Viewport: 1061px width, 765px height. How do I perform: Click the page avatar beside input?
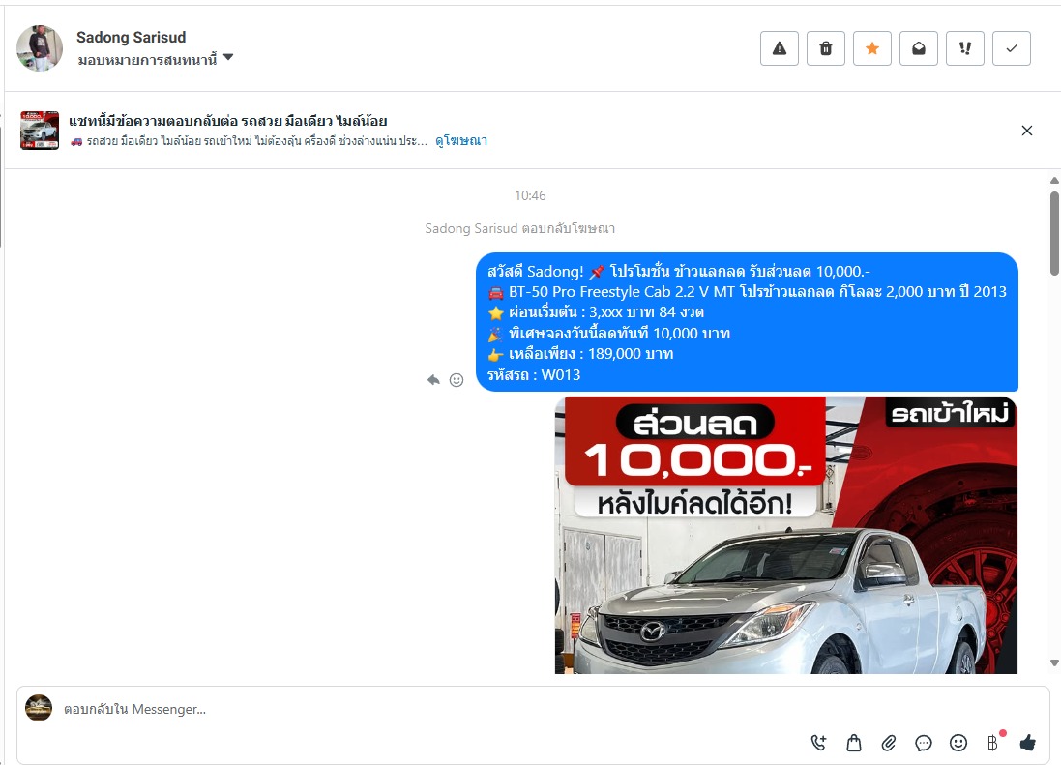39,708
